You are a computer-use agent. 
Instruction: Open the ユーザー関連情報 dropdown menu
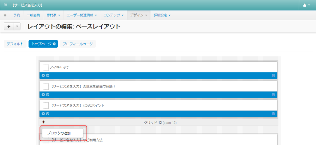(x=82, y=15)
